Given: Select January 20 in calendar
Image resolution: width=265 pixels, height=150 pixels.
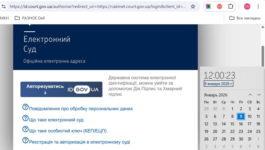Looking at the screenshot, I should point(215,131).
